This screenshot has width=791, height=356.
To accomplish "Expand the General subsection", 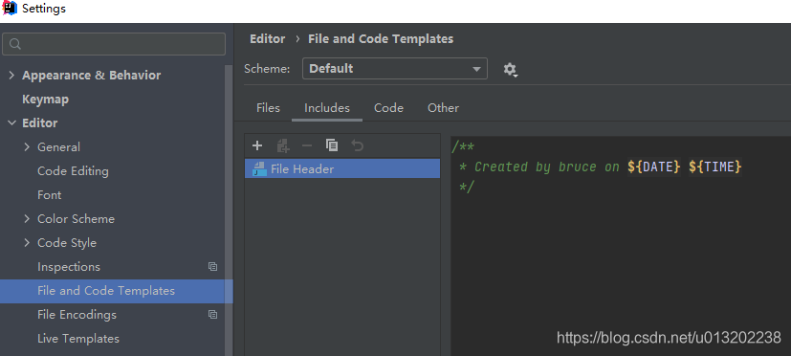I will [x=27, y=147].
